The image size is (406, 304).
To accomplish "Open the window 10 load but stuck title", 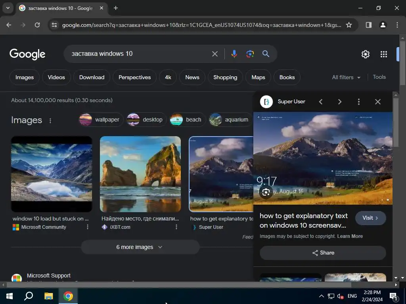I will point(51,218).
